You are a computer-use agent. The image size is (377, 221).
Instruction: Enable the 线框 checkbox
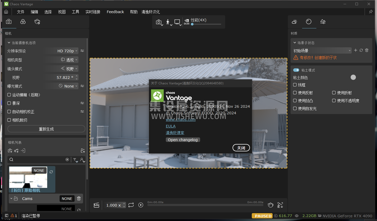[295, 85]
